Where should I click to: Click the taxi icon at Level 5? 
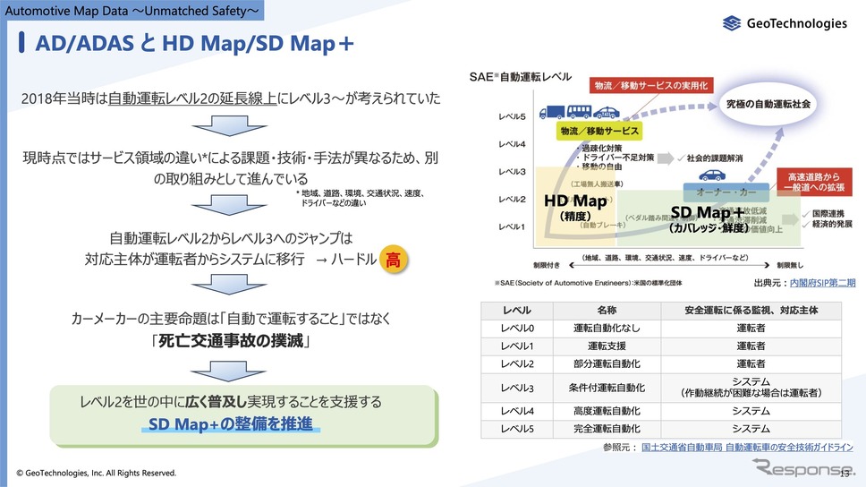pos(607,113)
